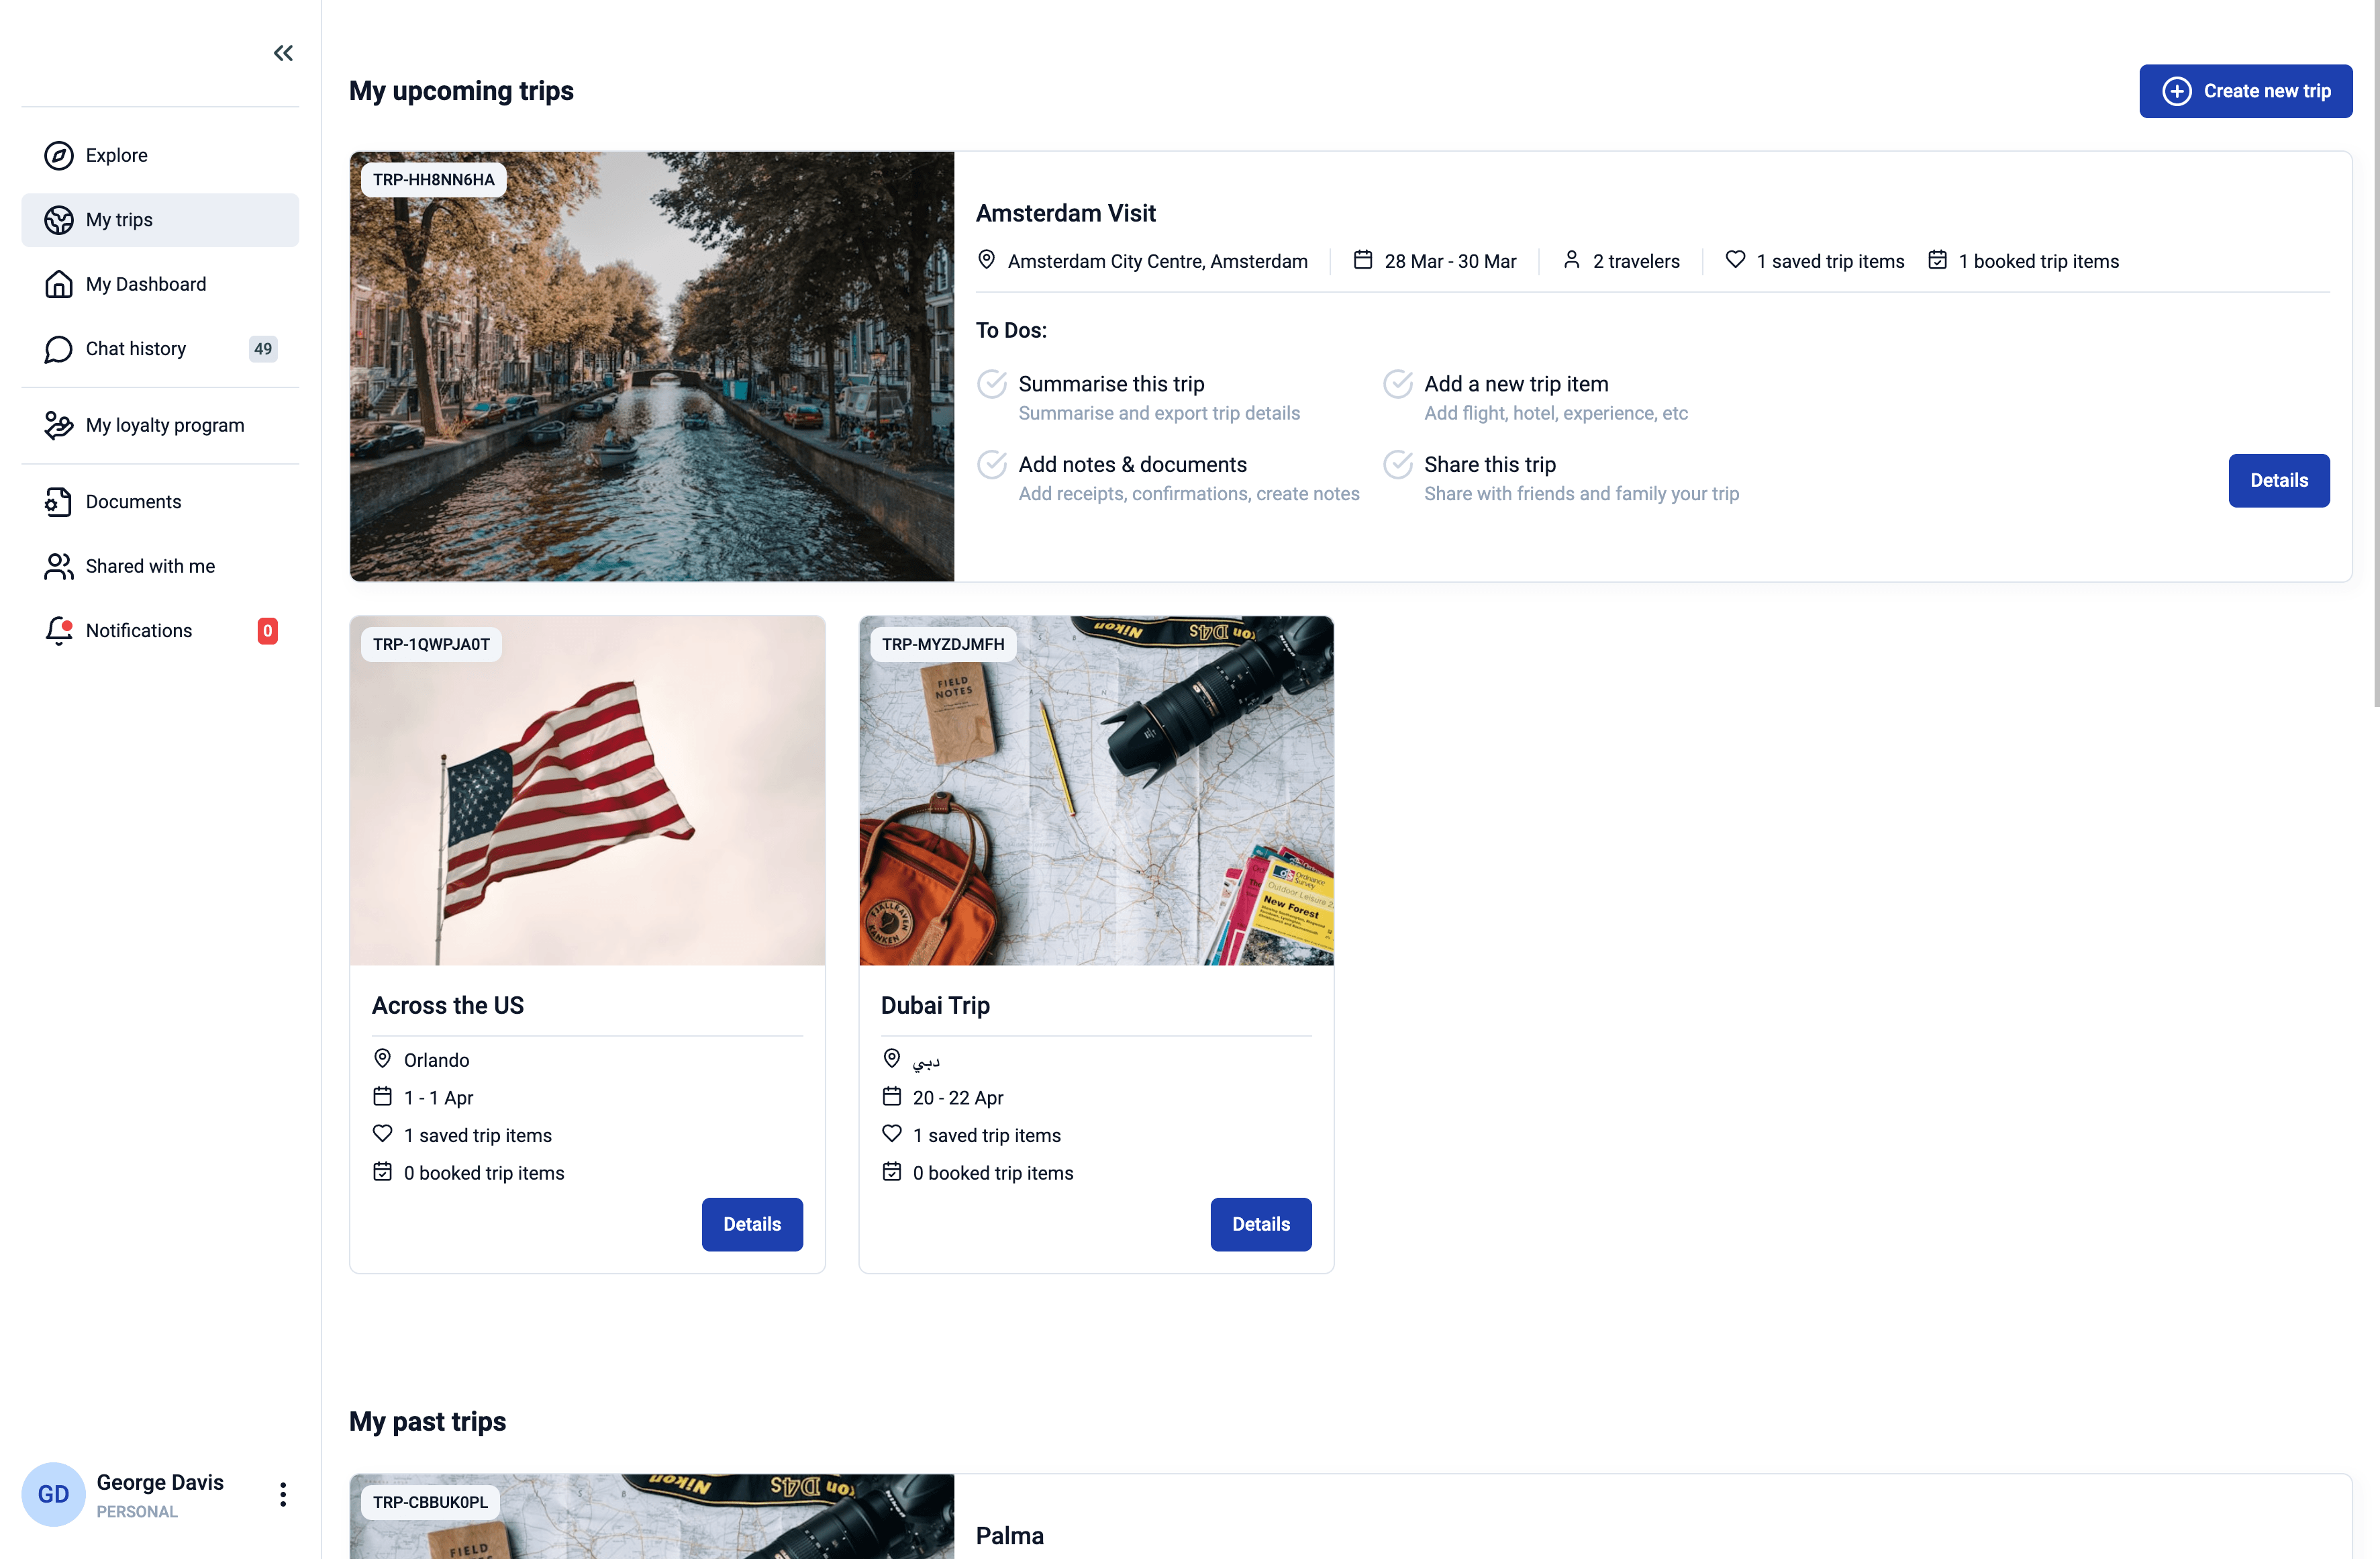The height and width of the screenshot is (1559, 2380).
Task: Click the Chat history 49 count badge
Action: point(263,349)
